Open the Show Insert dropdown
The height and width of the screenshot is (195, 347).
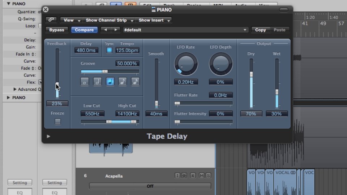click(x=154, y=20)
